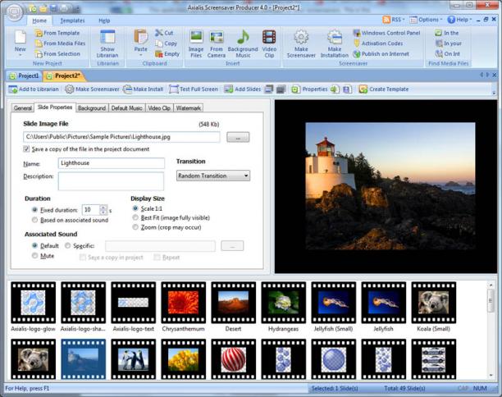Insert image From Camera

coord(217,43)
